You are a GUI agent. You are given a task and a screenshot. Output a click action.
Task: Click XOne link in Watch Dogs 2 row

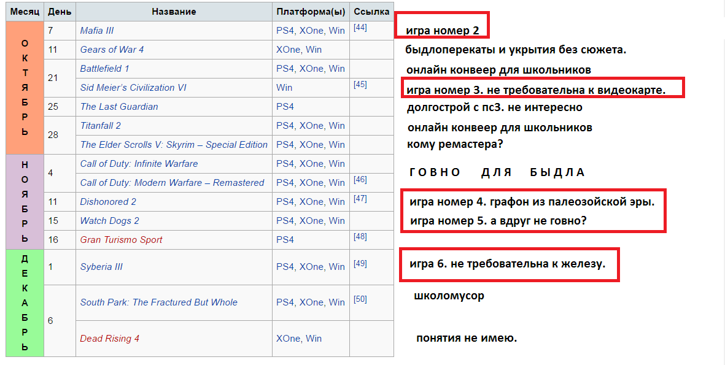[311, 220]
